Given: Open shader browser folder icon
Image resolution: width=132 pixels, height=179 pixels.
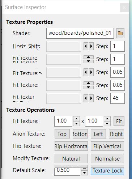Looking at the screenshot, I should pos(120,33).
